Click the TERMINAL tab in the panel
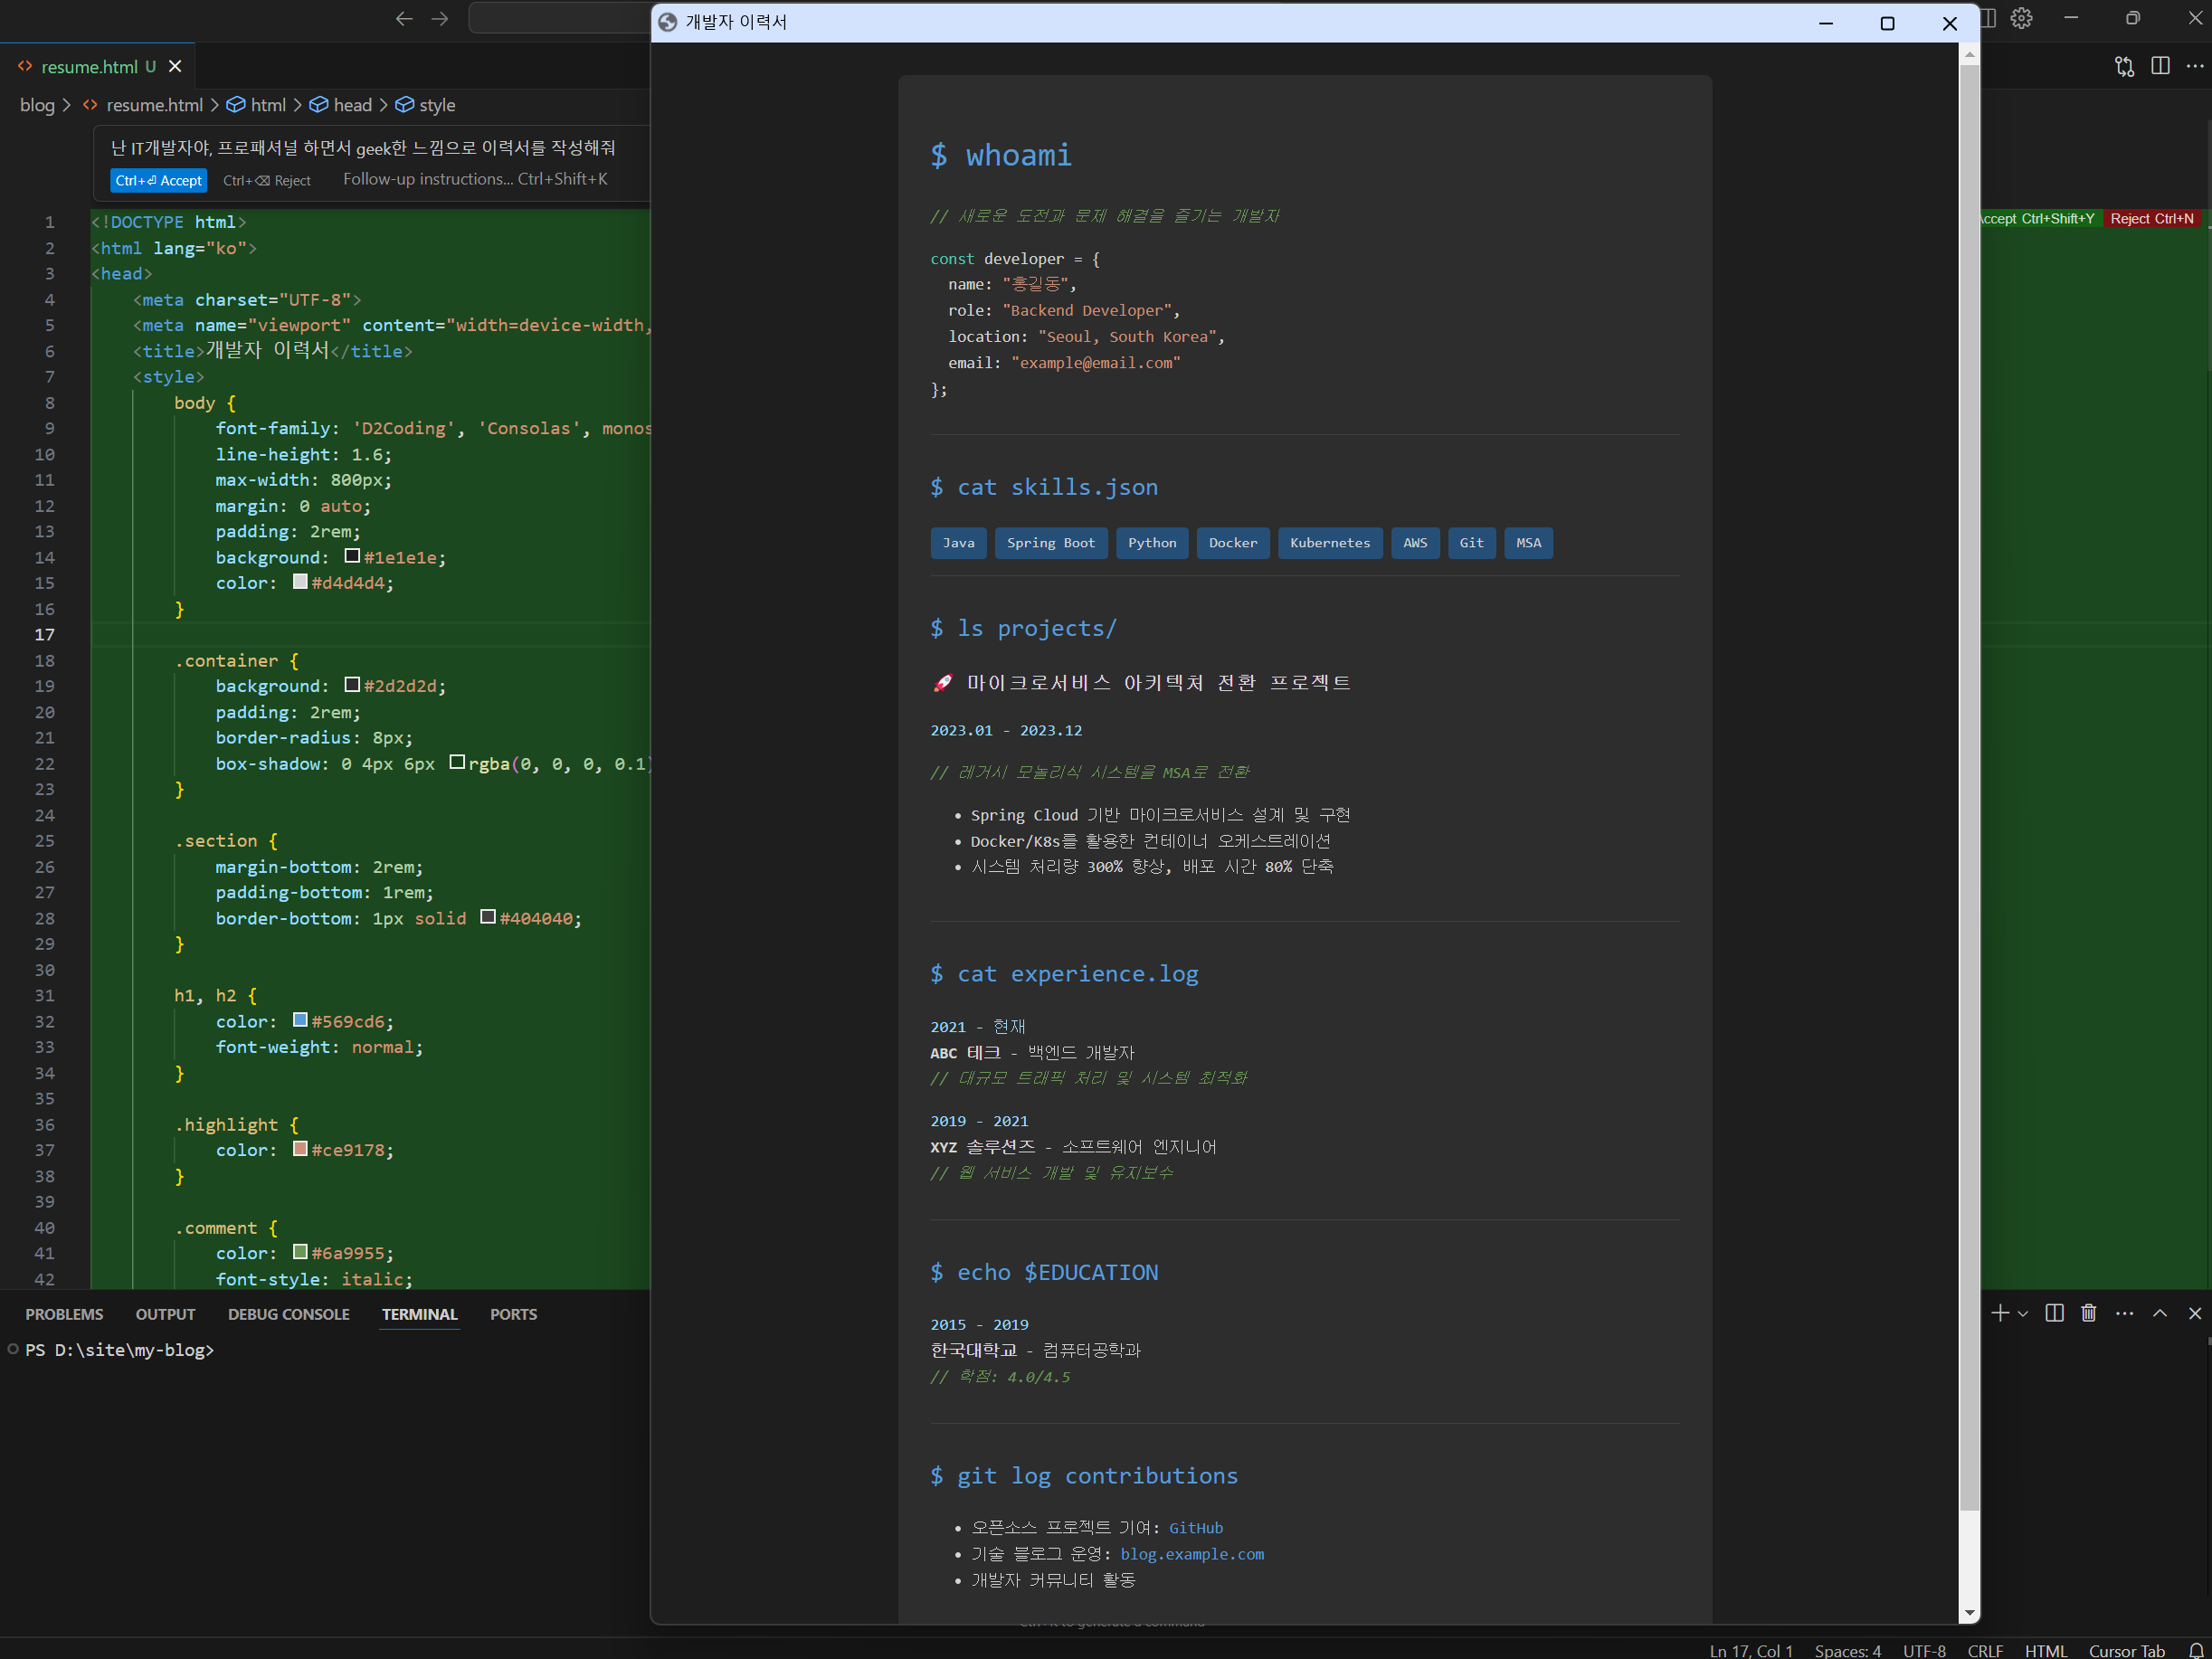 [420, 1314]
